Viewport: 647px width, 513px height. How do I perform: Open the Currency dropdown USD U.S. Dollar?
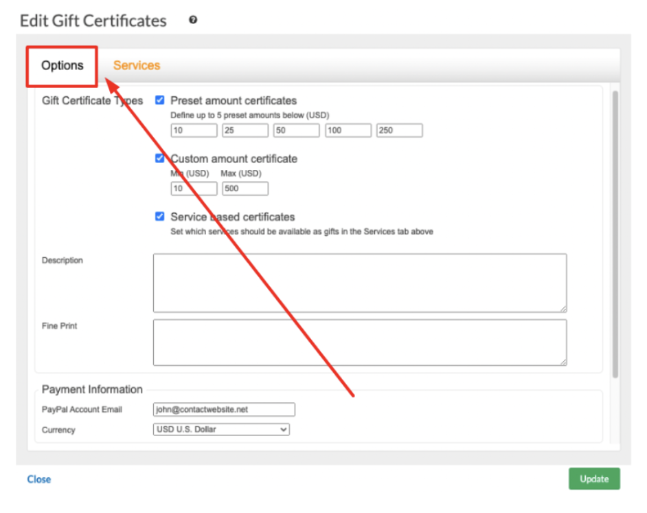tap(221, 430)
